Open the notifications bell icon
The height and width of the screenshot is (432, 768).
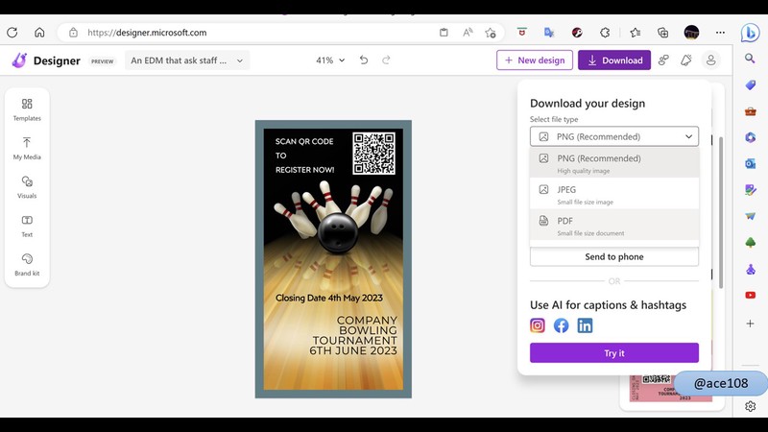point(686,60)
